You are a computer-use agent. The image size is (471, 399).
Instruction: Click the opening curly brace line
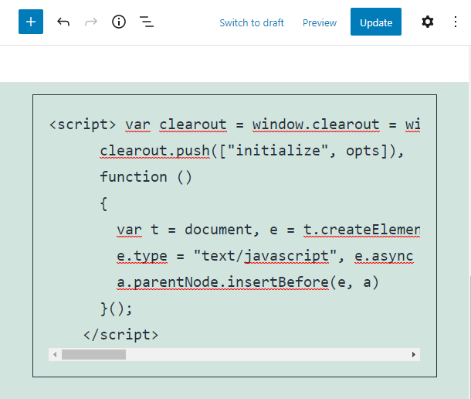coord(103,203)
